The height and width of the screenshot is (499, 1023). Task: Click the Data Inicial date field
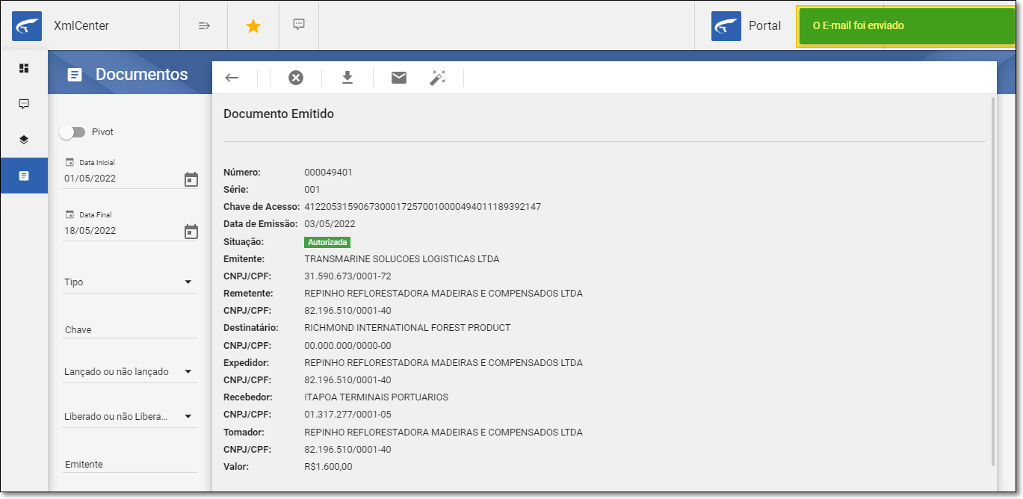(x=122, y=179)
